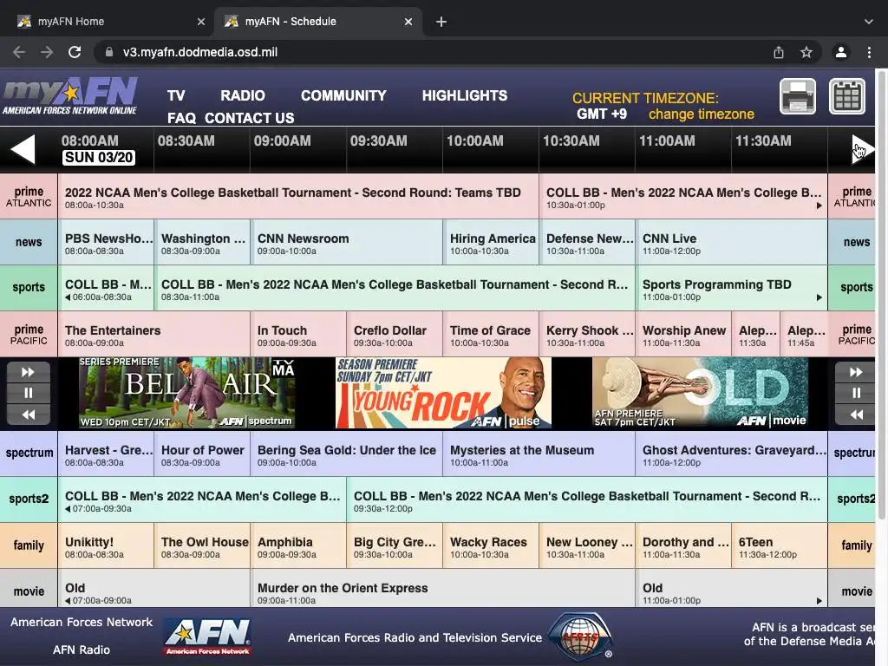This screenshot has width=888, height=666.
Task: Open CONTACT US page
Action: pyautogui.click(x=249, y=118)
